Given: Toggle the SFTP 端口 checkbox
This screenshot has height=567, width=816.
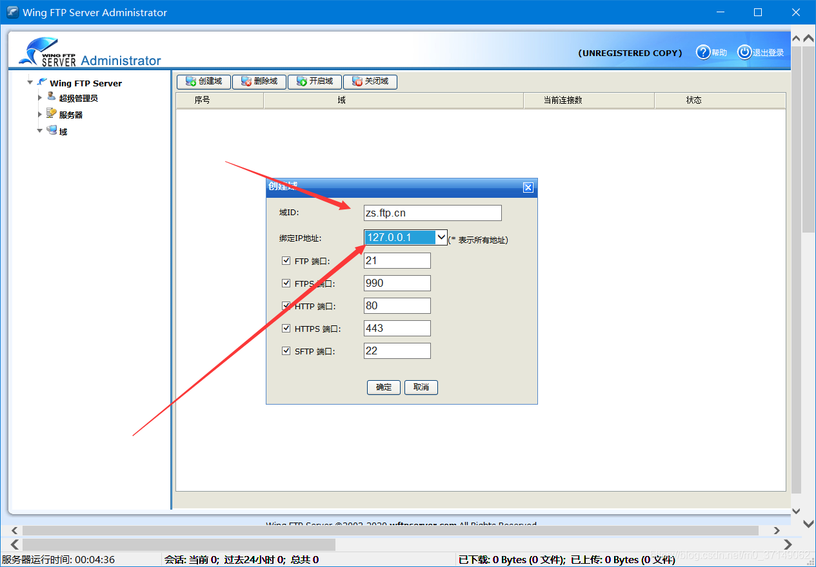Looking at the screenshot, I should (286, 351).
